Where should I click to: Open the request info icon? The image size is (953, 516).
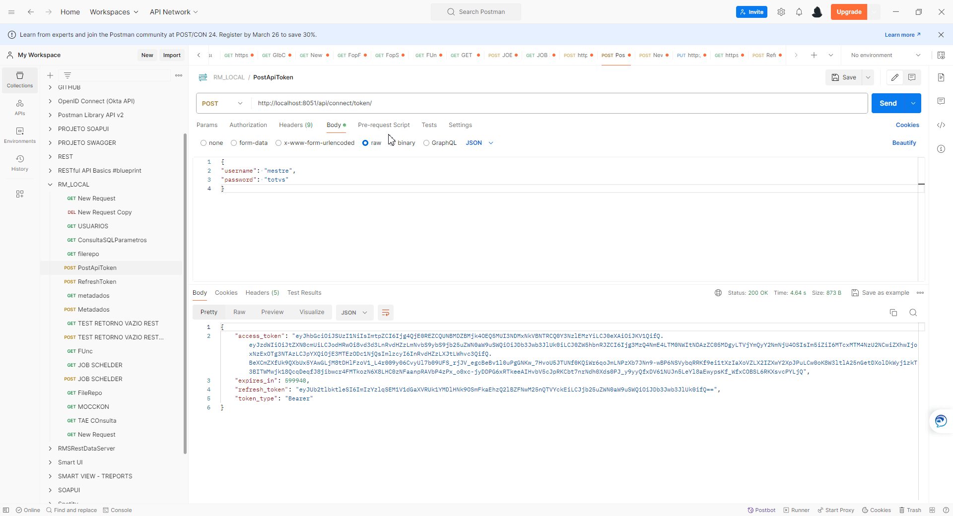[941, 149]
